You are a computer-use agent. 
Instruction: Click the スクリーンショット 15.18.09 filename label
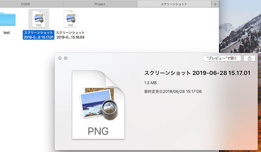tap(71, 35)
